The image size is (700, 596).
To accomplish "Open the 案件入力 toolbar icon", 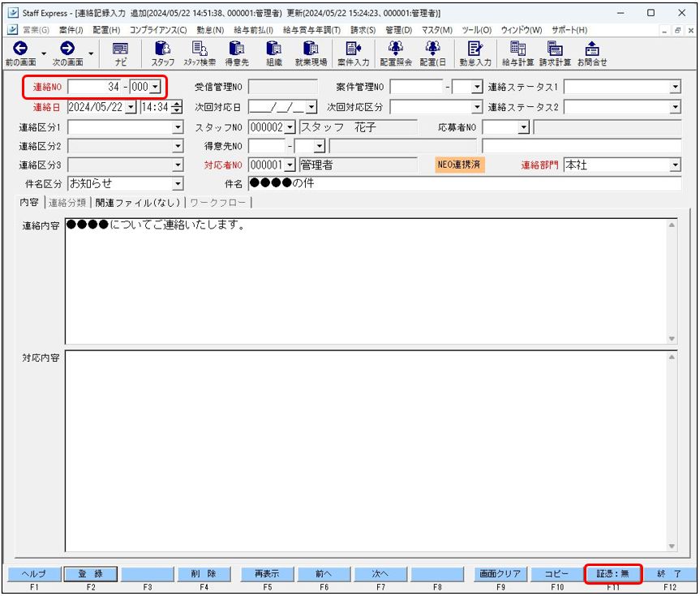I will [353, 48].
